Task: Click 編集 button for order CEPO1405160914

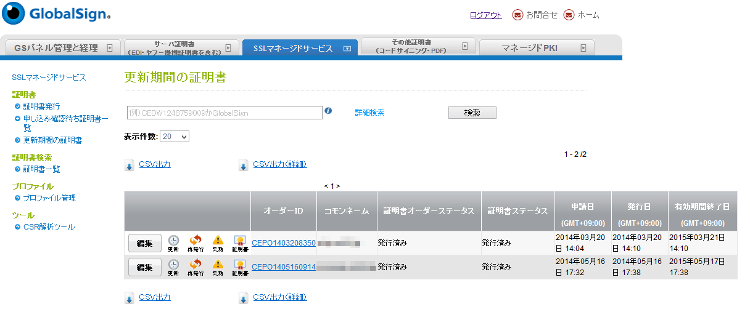Action: click(145, 267)
